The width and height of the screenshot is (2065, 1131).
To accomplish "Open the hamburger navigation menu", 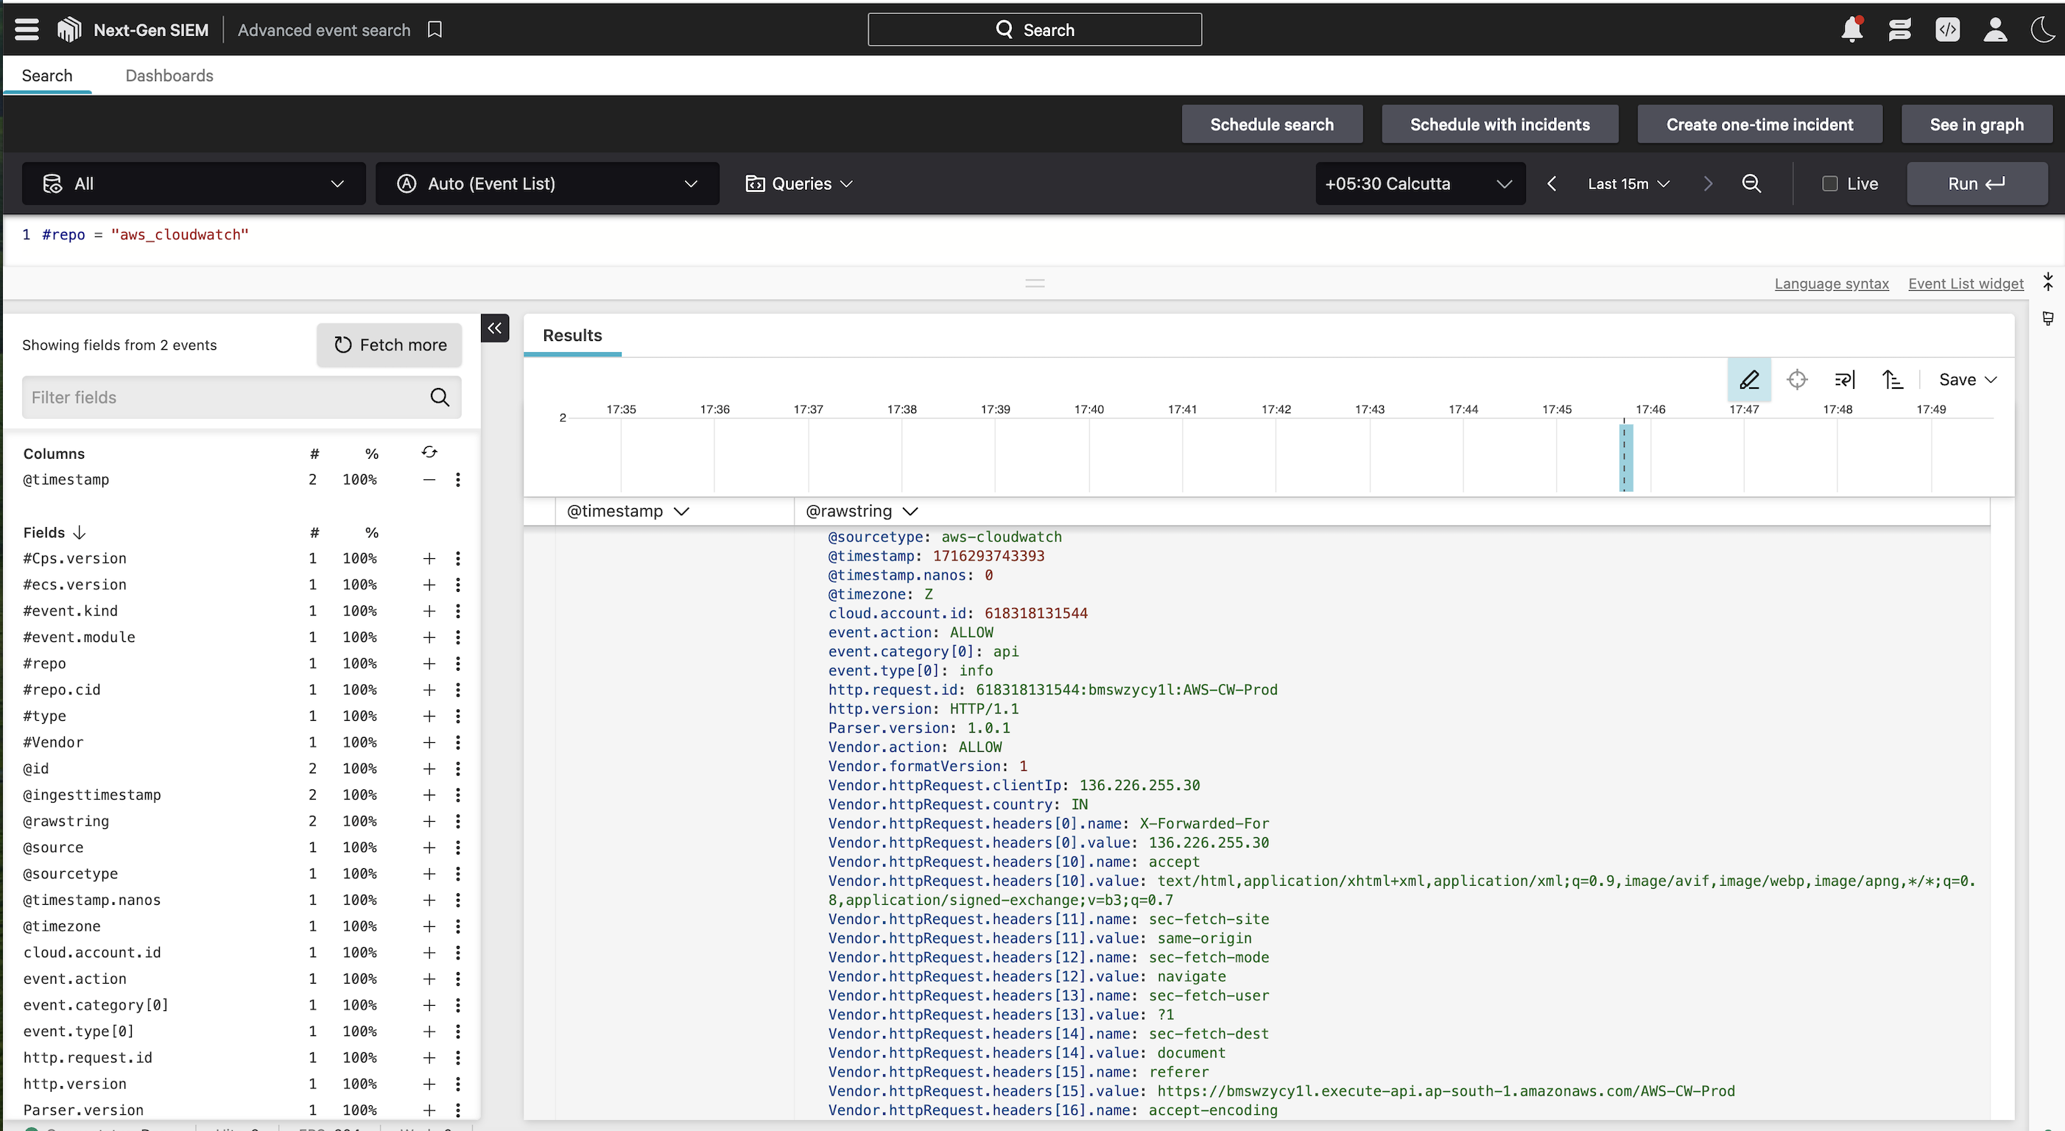I will (27, 29).
